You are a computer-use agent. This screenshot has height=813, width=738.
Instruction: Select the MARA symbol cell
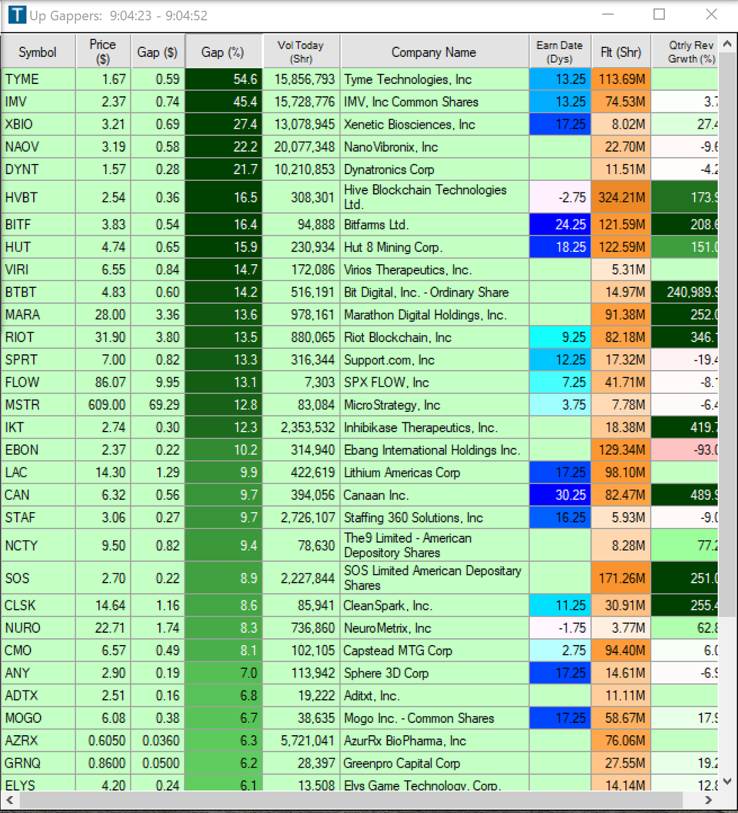coord(38,314)
